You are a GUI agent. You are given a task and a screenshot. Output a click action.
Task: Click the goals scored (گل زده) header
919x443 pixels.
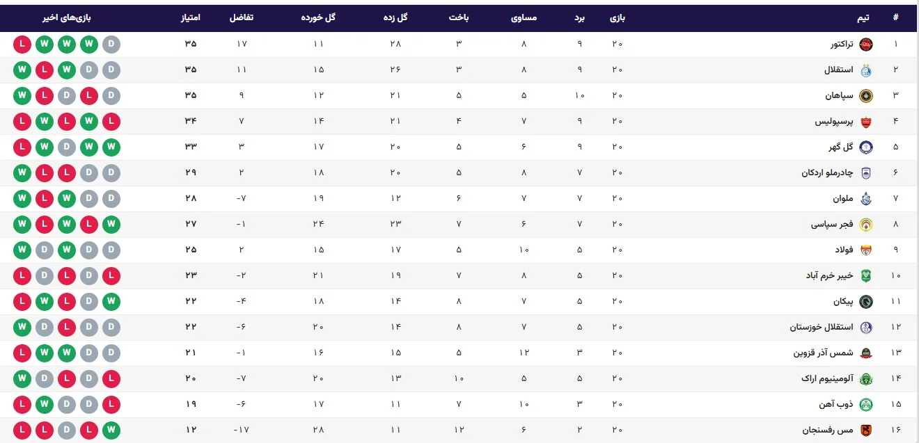tap(396, 18)
